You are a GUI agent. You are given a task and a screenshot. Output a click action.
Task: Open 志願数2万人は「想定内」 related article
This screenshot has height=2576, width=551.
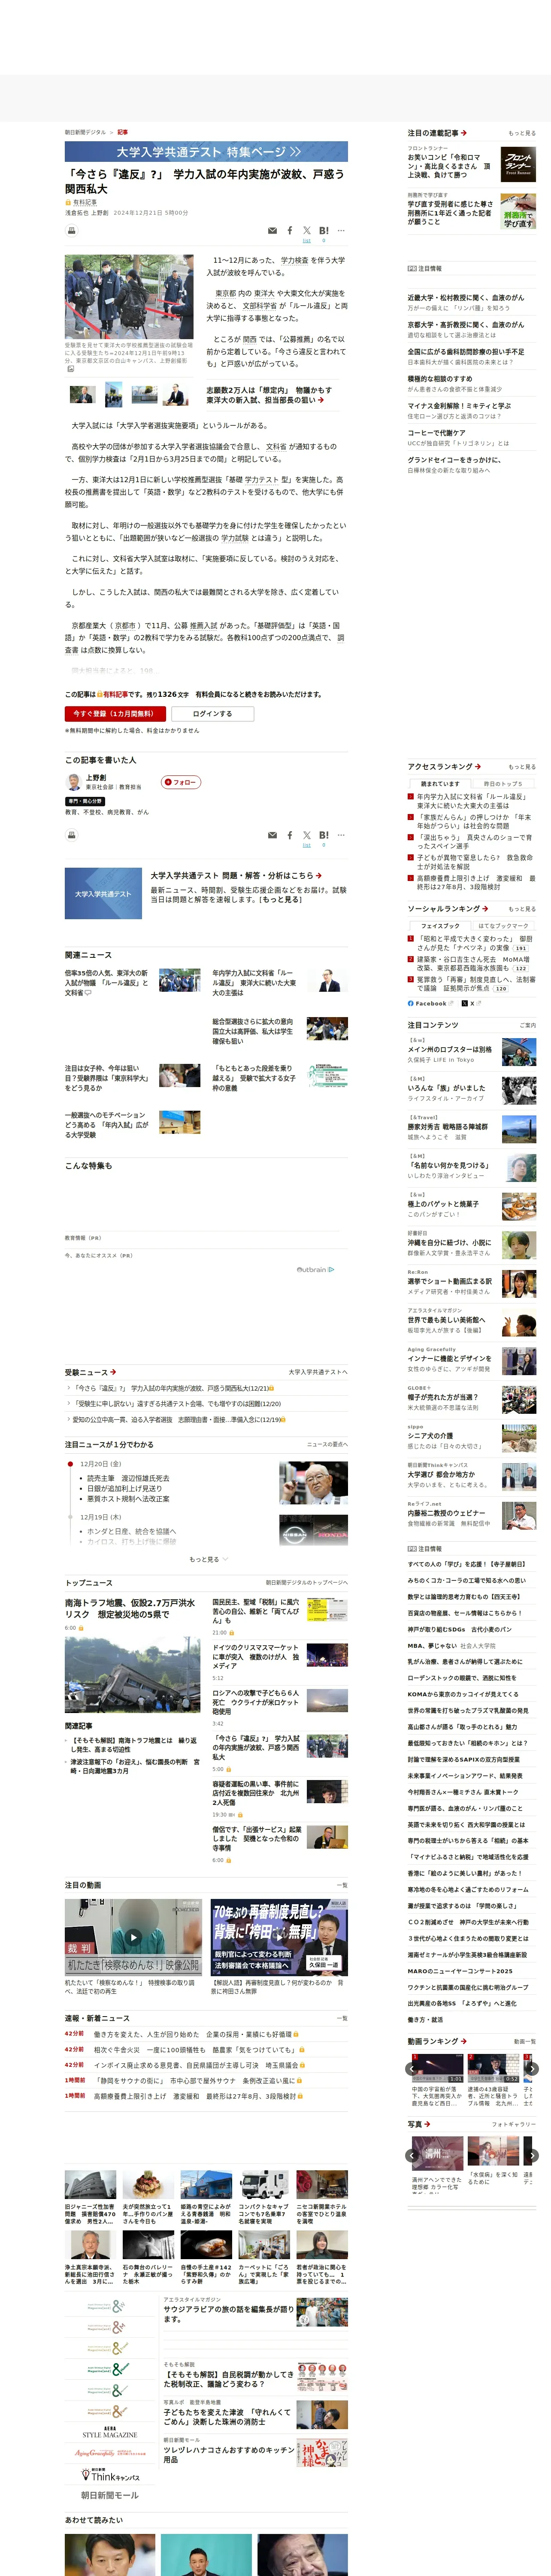[269, 395]
